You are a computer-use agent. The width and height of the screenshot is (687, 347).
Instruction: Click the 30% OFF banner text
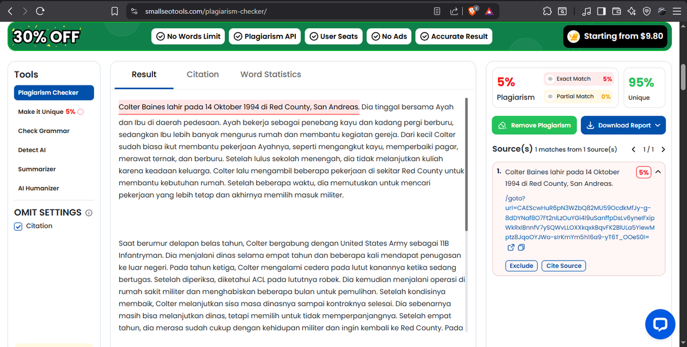click(x=46, y=37)
